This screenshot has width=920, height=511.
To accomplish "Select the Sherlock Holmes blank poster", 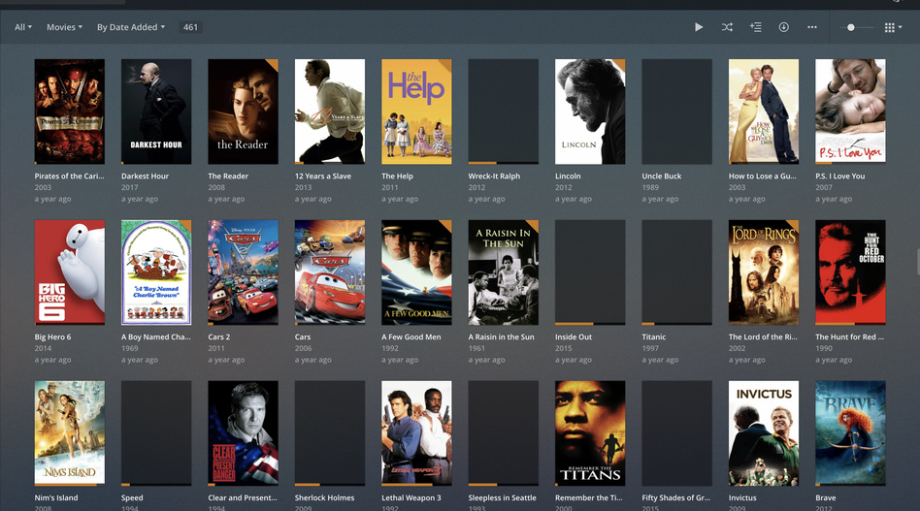I will point(330,433).
